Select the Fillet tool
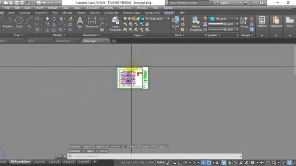The height and width of the screenshot is (166, 296). 61,24
